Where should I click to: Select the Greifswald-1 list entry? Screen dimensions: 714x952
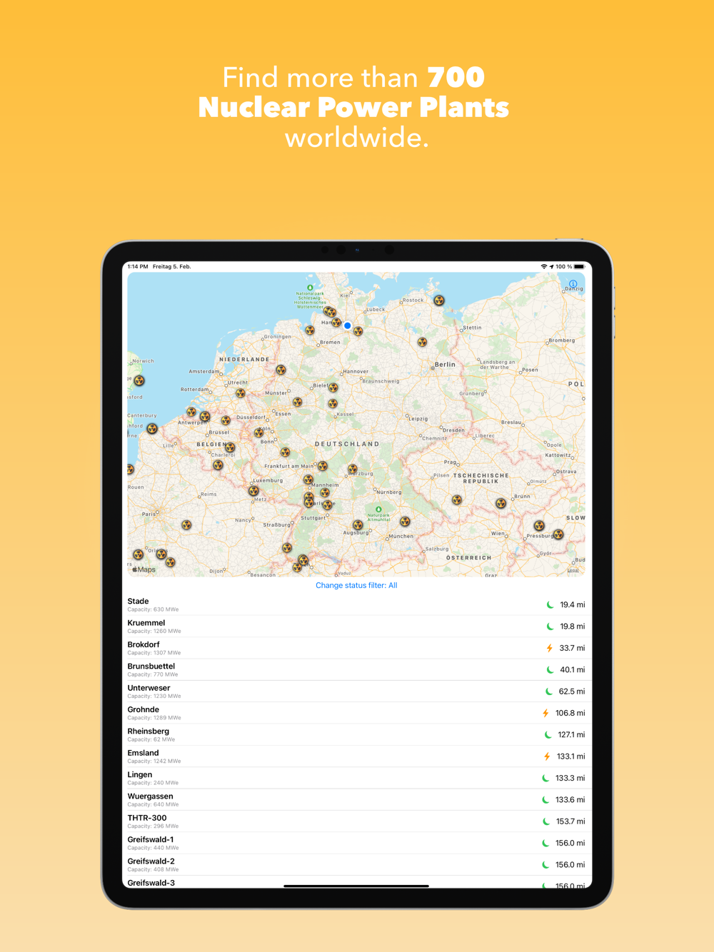pos(356,843)
